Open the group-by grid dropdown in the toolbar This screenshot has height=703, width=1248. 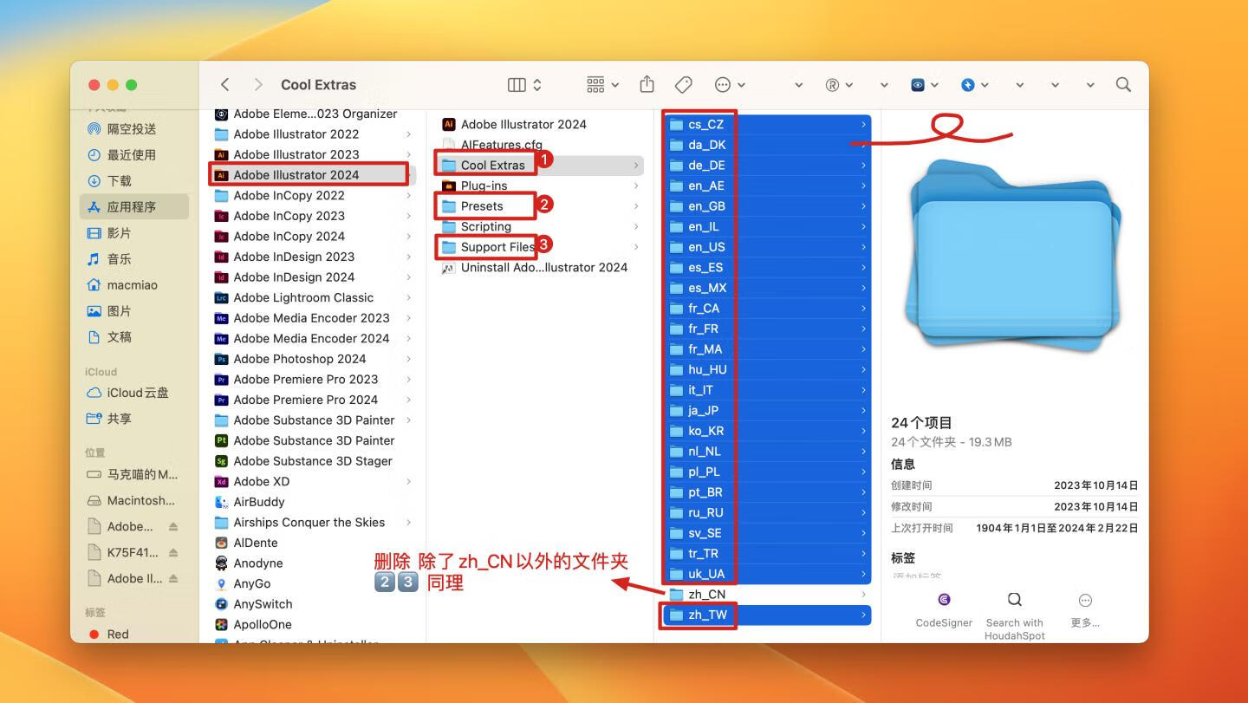point(602,84)
